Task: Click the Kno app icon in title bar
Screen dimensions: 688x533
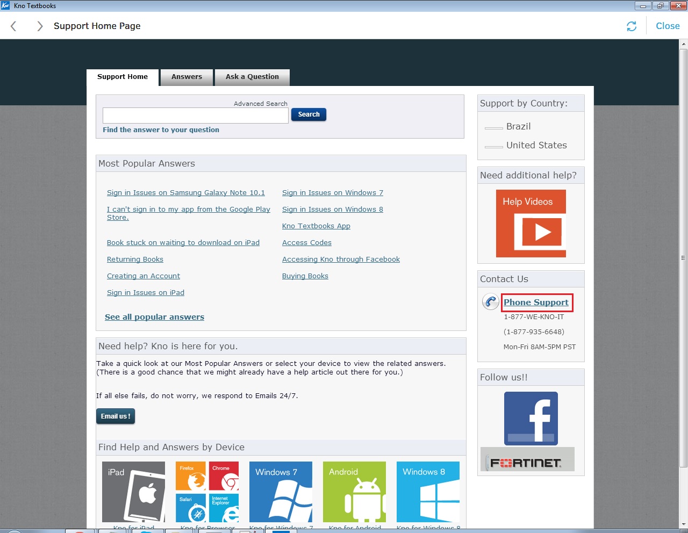Action: point(6,6)
